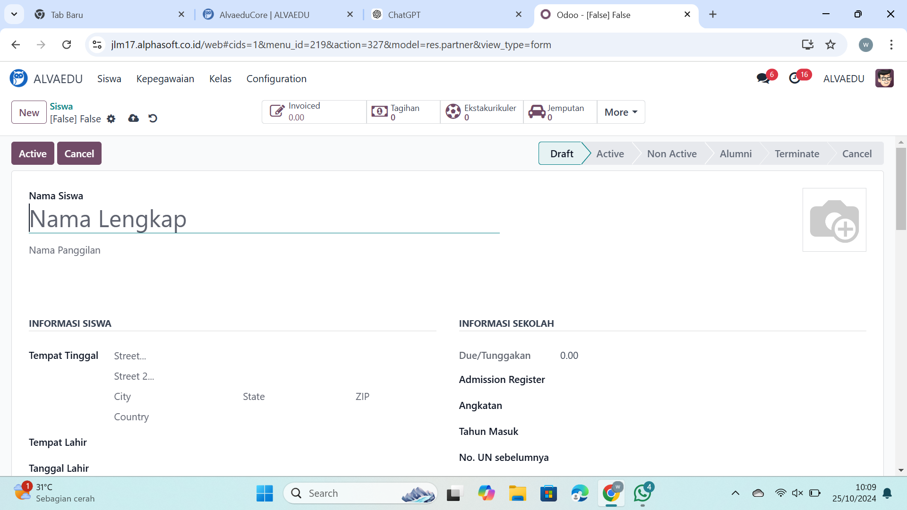The image size is (907, 510).
Task: Open the Configuration menu
Action: pyautogui.click(x=276, y=79)
